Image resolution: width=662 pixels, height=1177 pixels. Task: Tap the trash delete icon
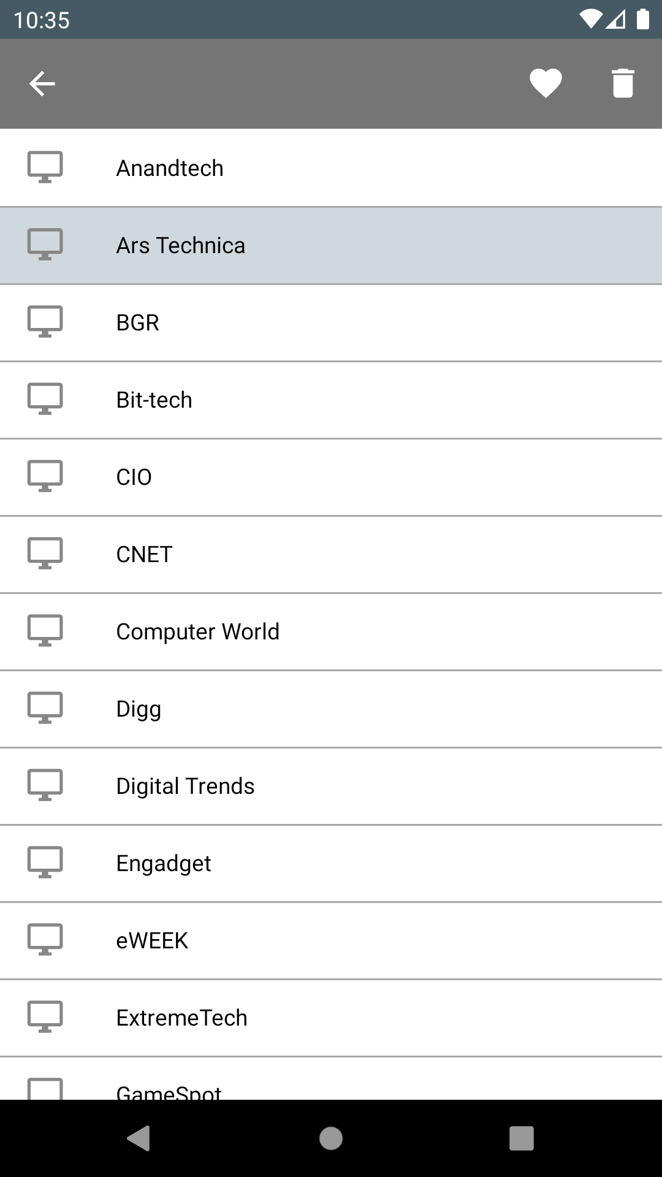pos(623,83)
